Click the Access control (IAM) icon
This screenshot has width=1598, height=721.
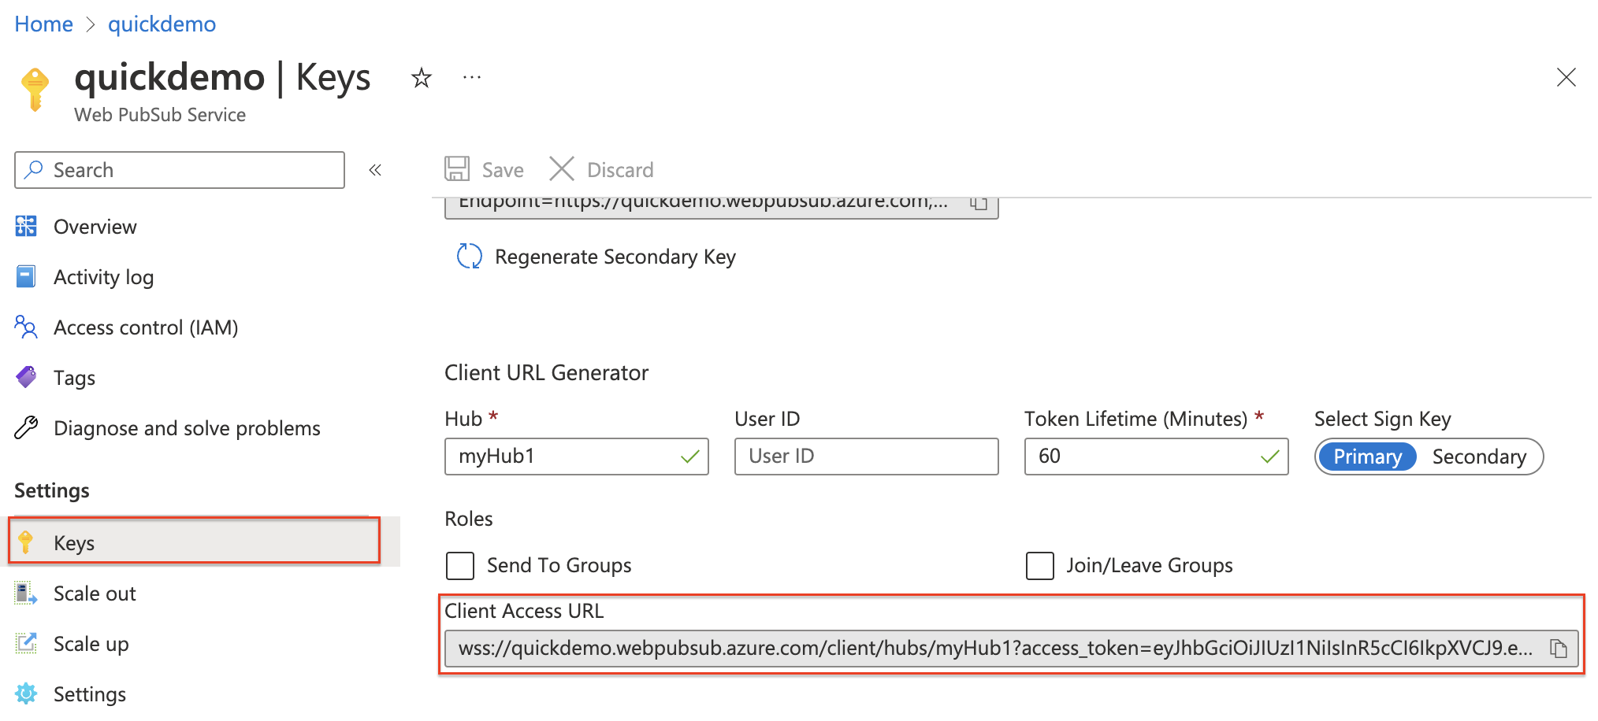pos(25,327)
